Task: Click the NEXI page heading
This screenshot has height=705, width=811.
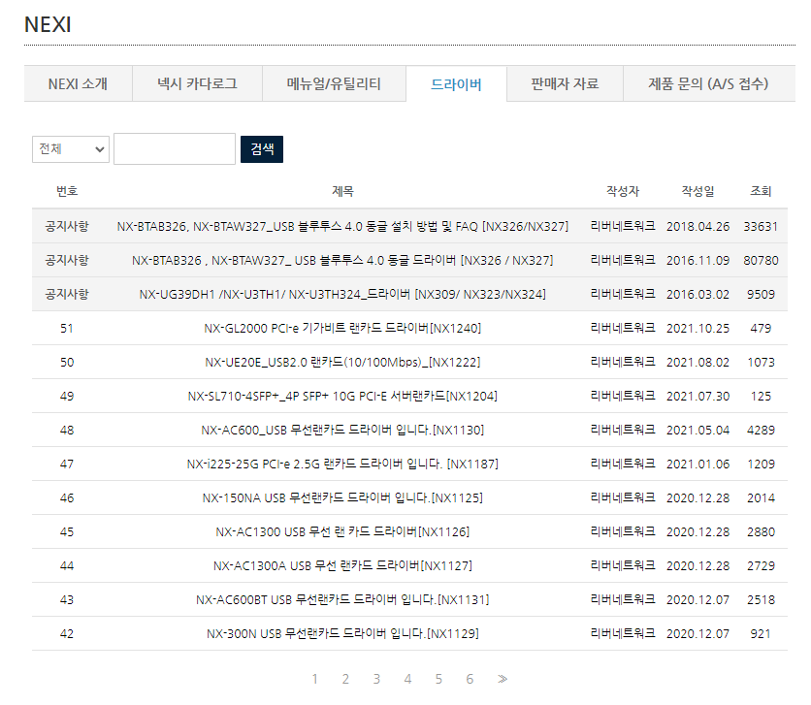Action: pos(48,25)
